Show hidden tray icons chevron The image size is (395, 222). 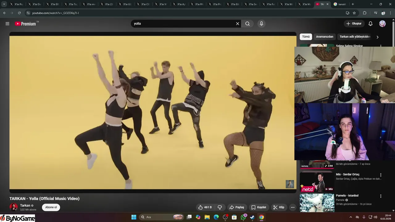coord(351,217)
